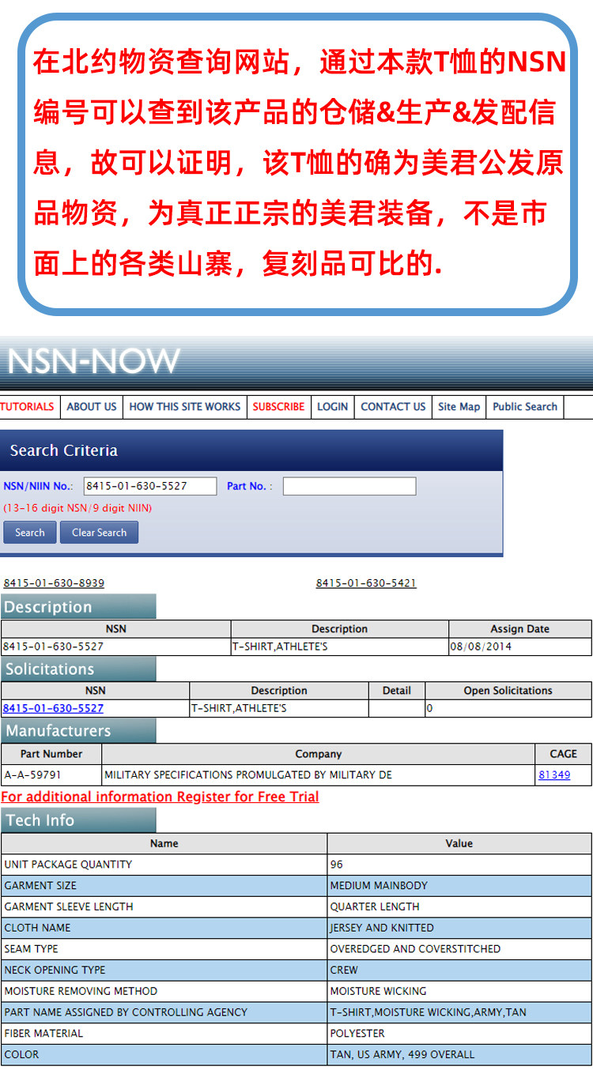
Task: Select the SUBSCRIBE menu item
Action: 278,407
